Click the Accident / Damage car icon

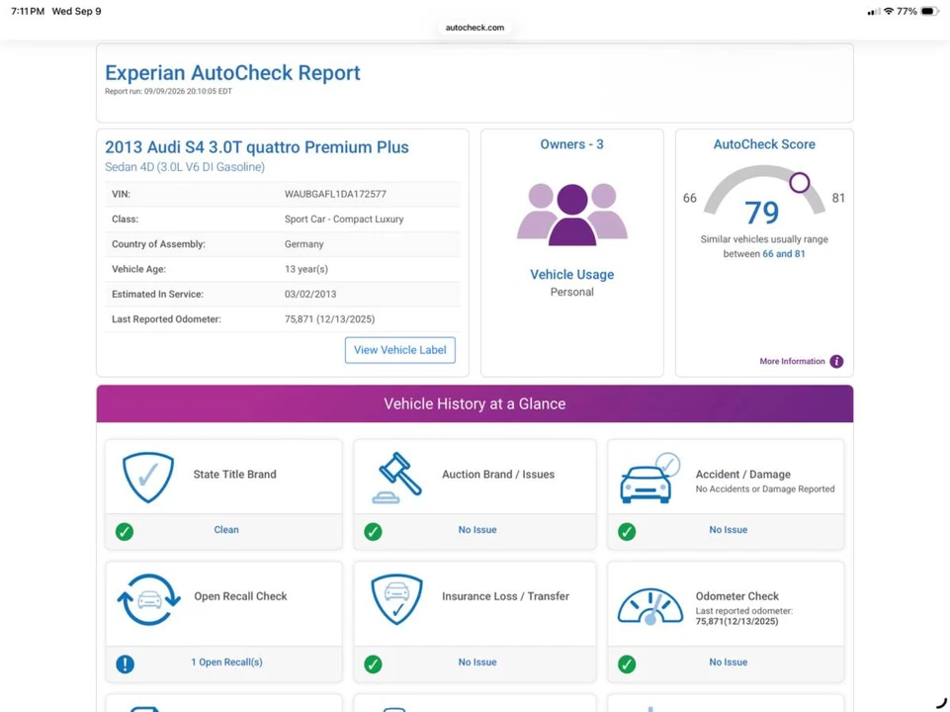coord(649,478)
